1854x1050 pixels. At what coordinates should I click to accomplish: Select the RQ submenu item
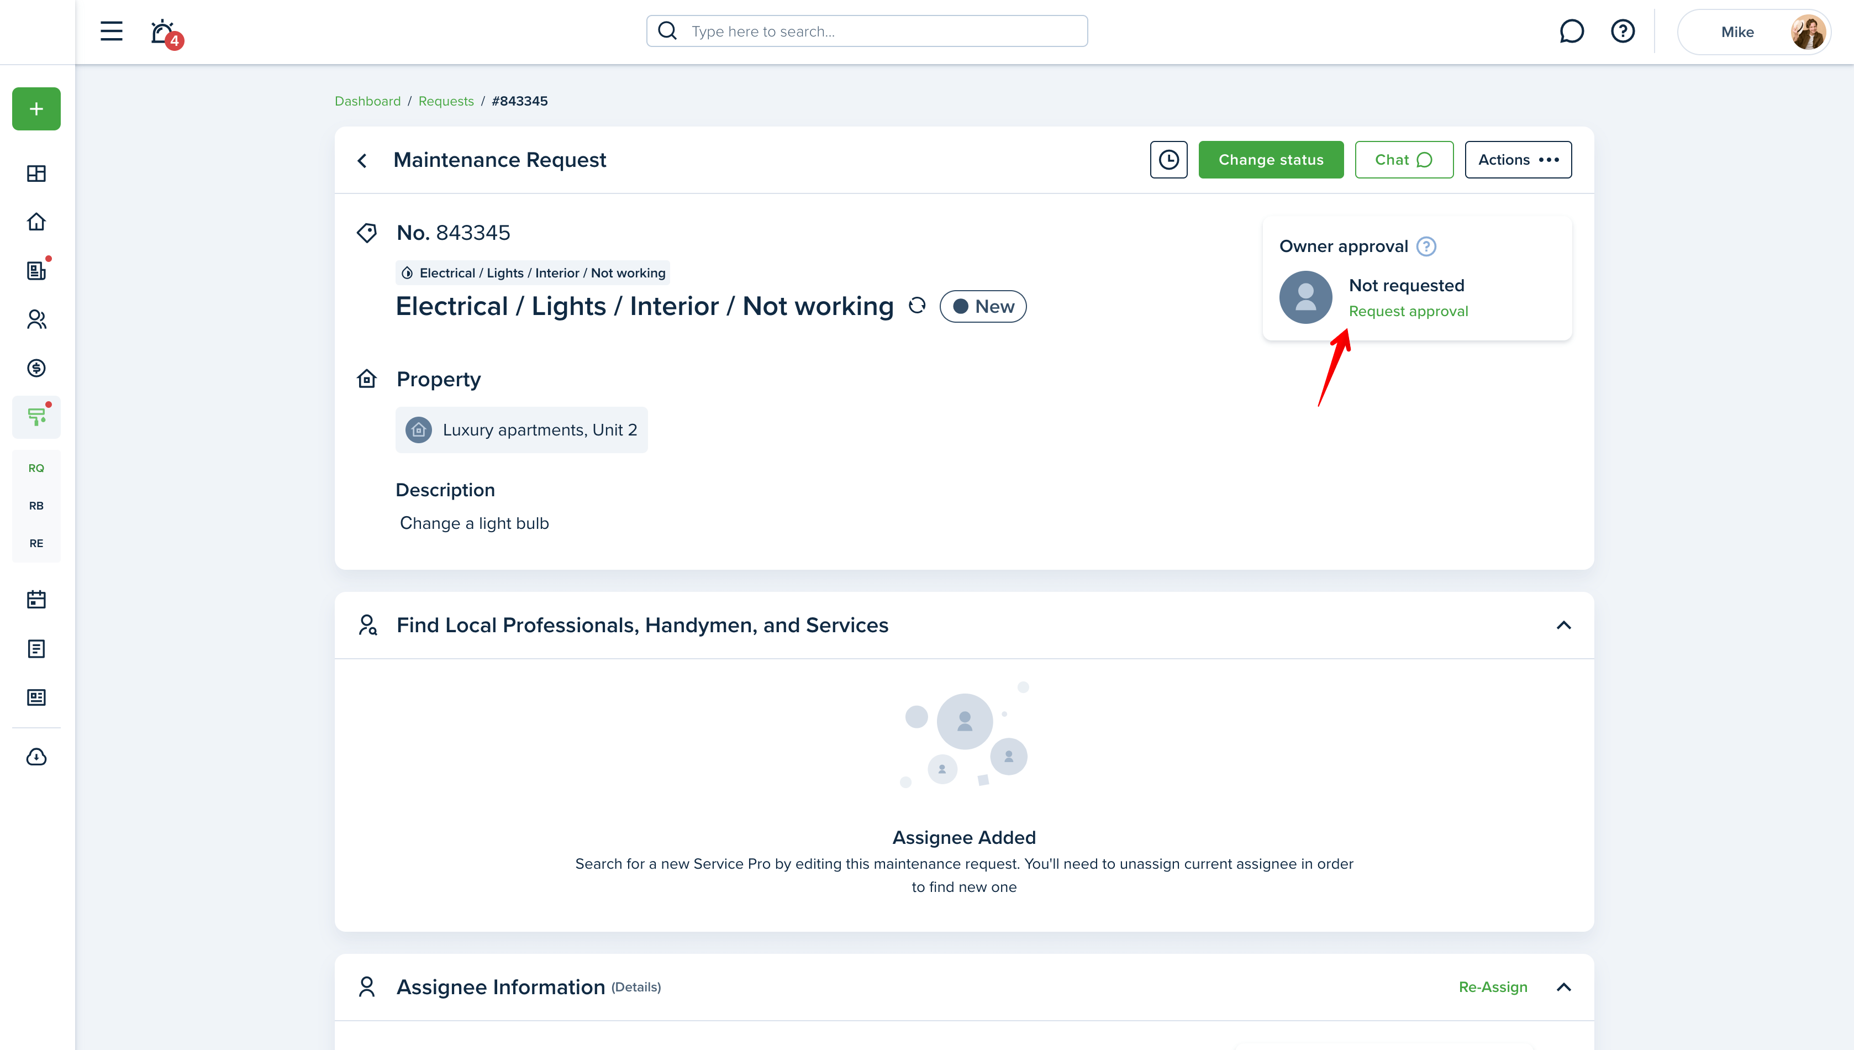pyautogui.click(x=36, y=468)
